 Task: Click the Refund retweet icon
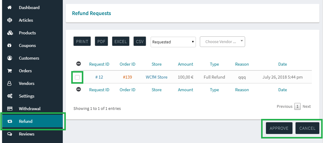pyautogui.click(x=10, y=121)
